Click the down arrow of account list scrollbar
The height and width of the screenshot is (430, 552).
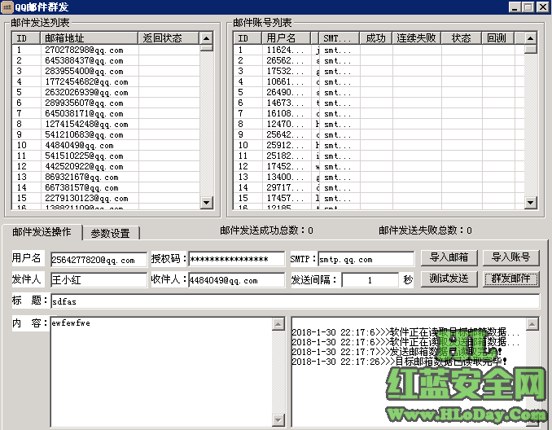point(531,202)
